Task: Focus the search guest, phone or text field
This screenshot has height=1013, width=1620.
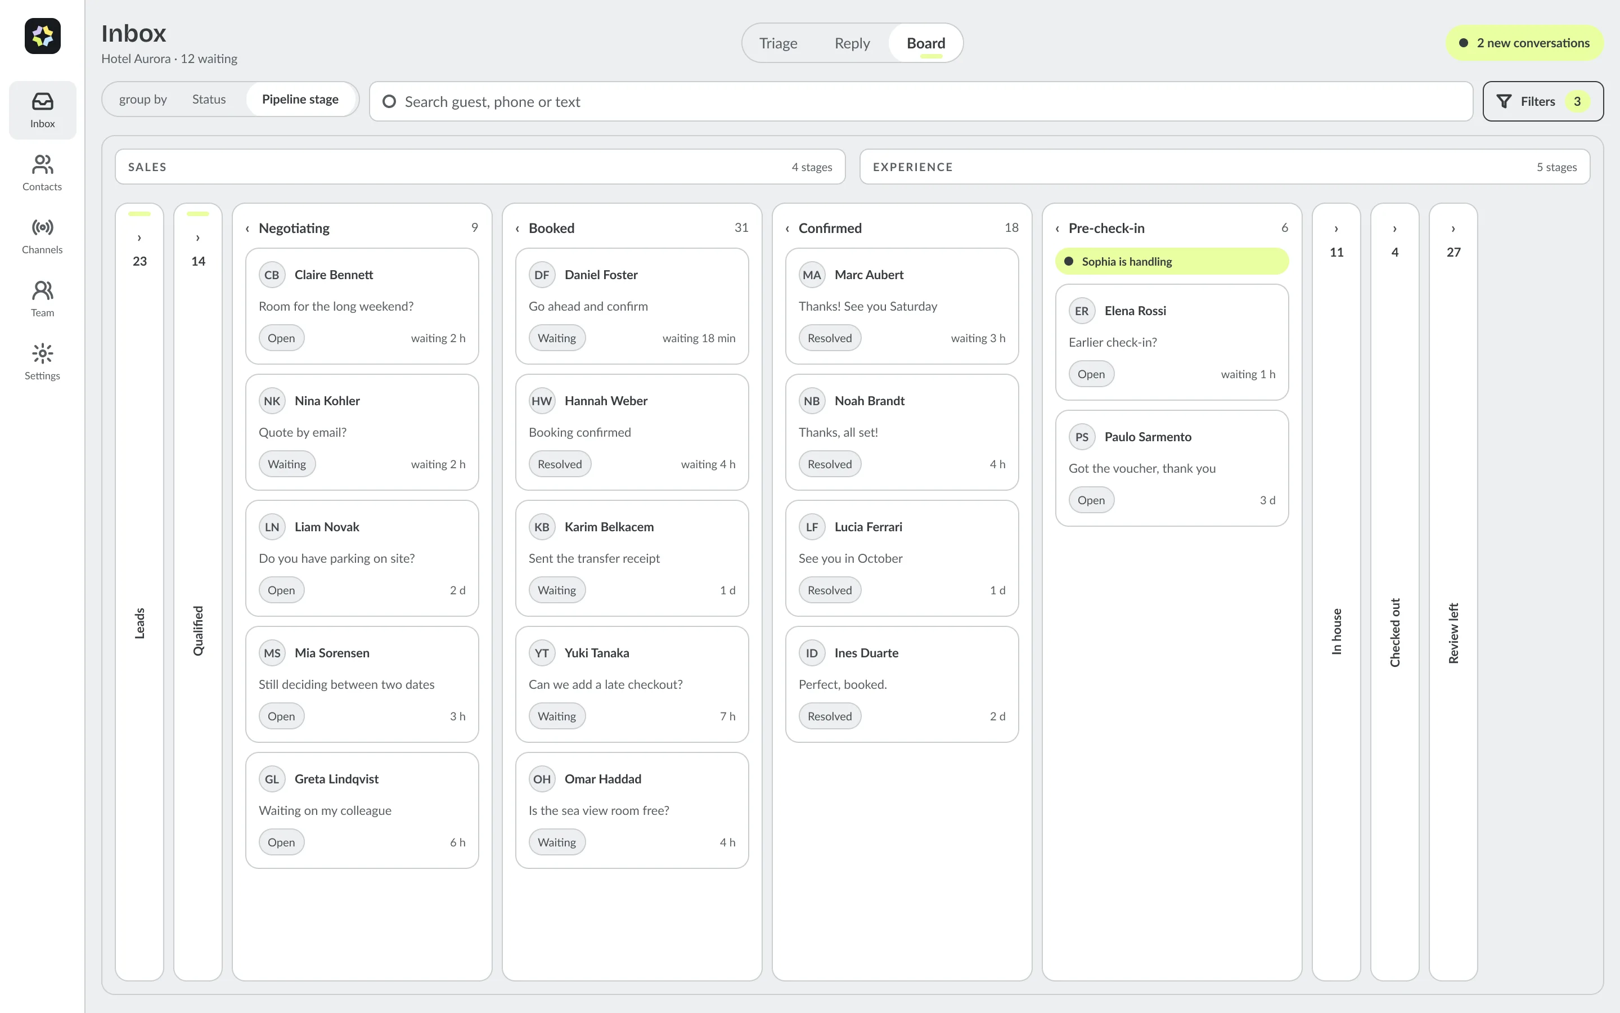Action: coord(921,101)
